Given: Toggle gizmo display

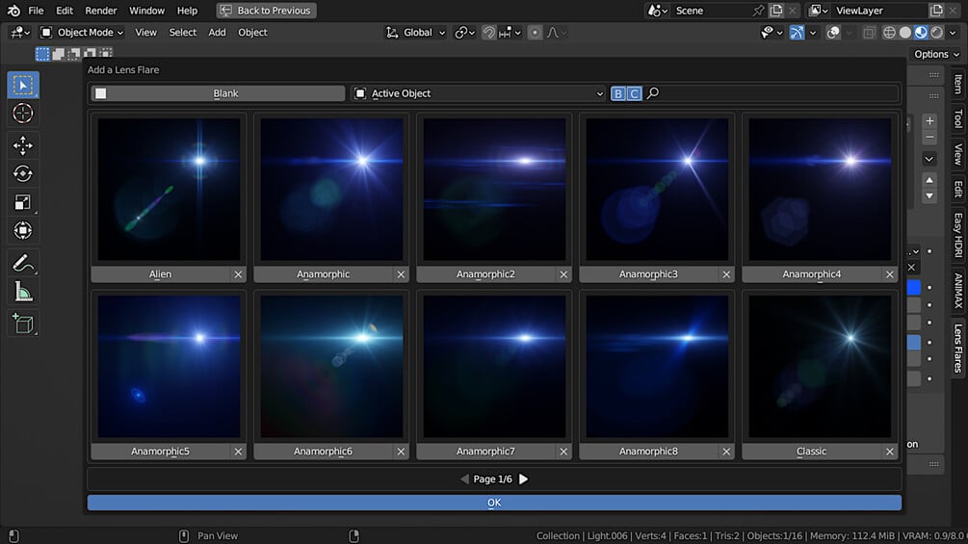Looking at the screenshot, I should 797,32.
